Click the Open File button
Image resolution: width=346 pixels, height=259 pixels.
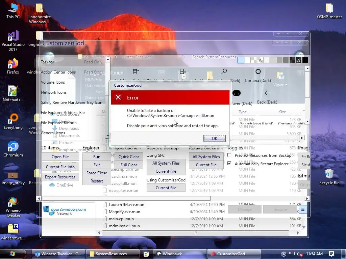(60, 156)
